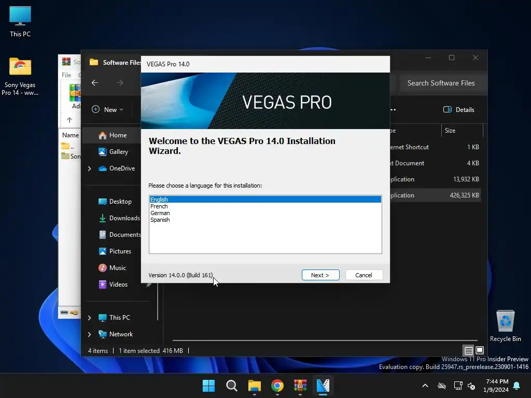Open Google Chrome from taskbar

277,386
